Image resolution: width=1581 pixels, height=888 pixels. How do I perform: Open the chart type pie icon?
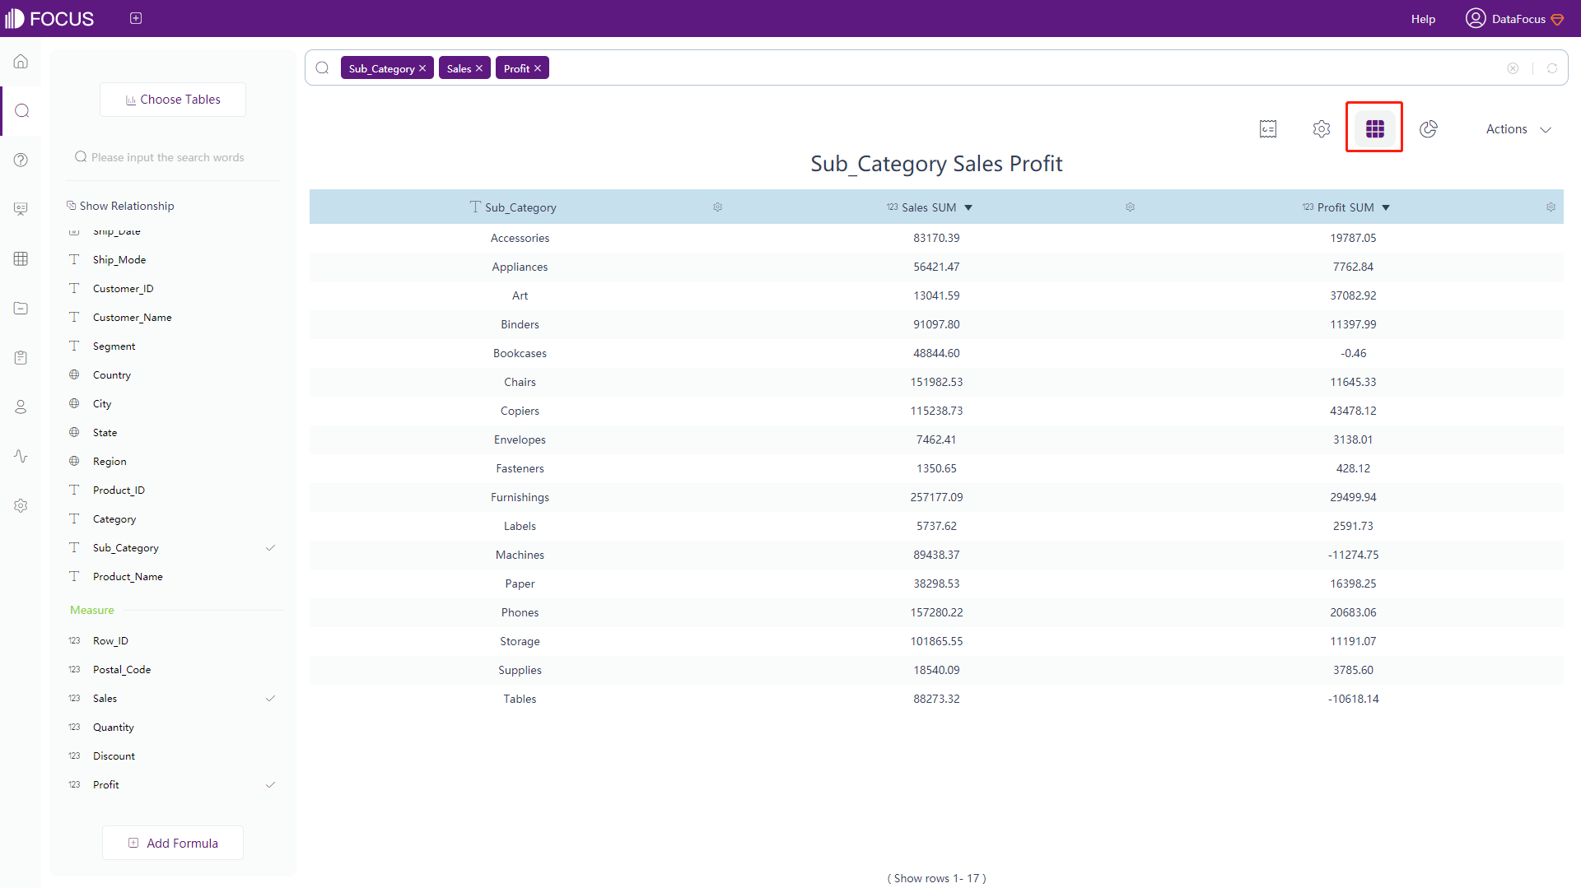pos(1429,128)
